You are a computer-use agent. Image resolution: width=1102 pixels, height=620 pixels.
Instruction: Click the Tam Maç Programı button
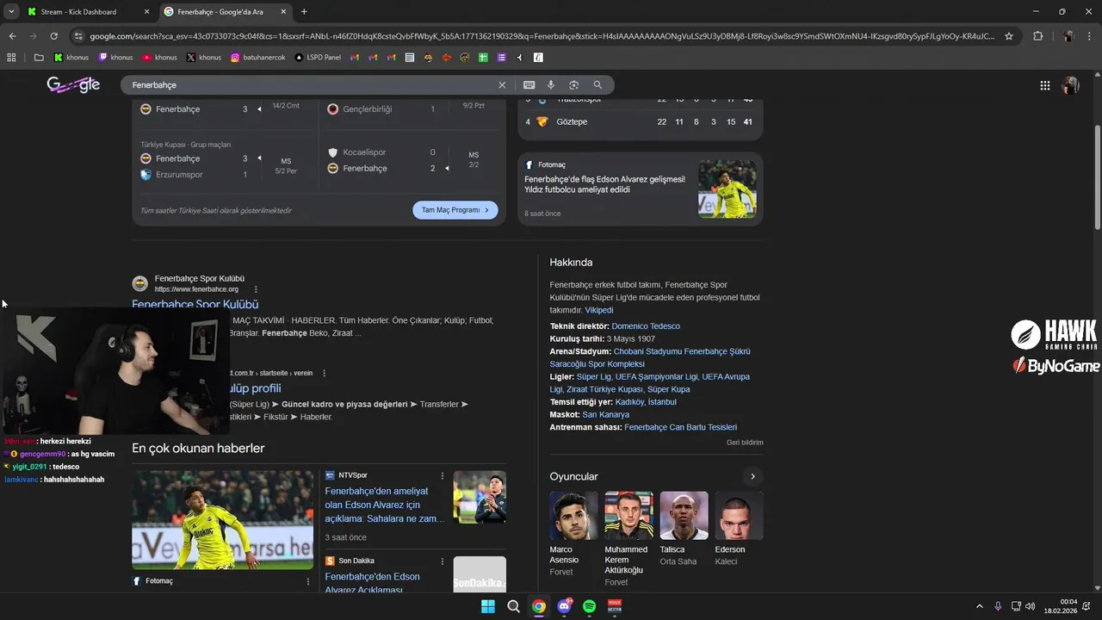point(455,210)
